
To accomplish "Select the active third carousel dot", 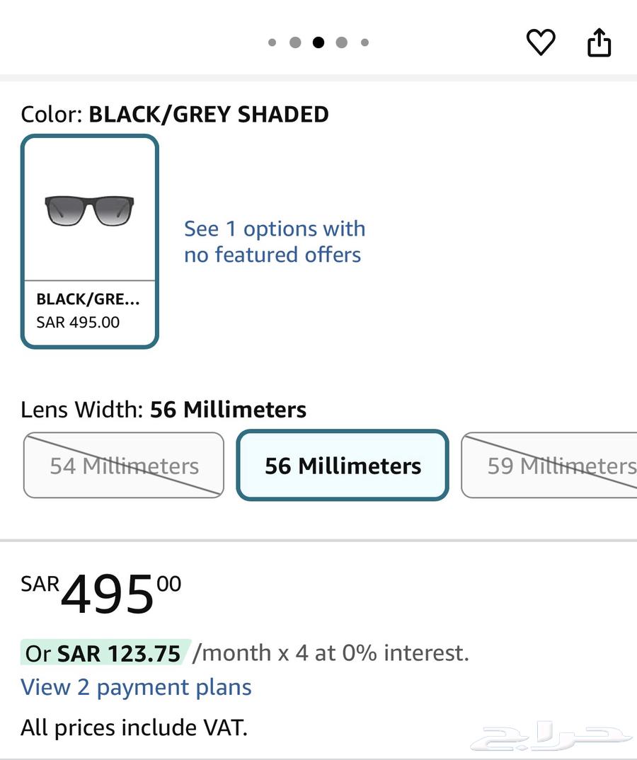I will point(318,42).
